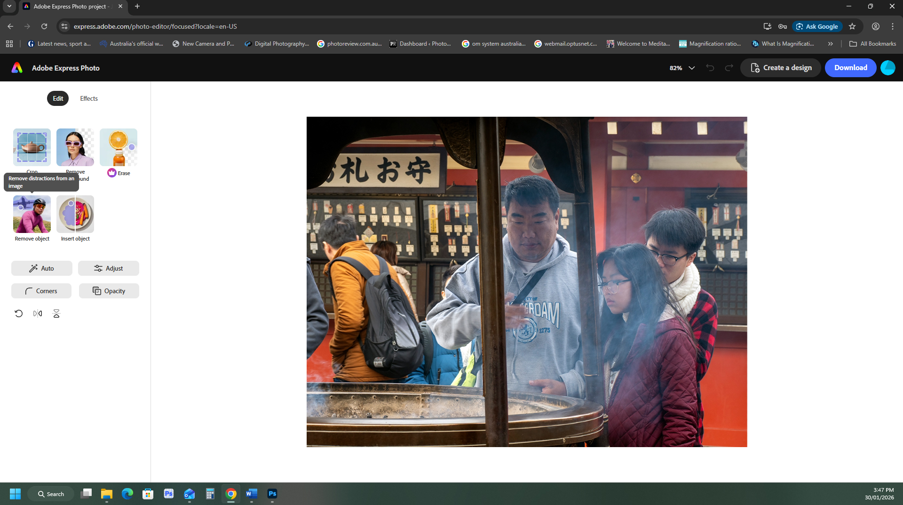Open the user profile avatar menu
This screenshot has width=903, height=505.
click(888, 68)
